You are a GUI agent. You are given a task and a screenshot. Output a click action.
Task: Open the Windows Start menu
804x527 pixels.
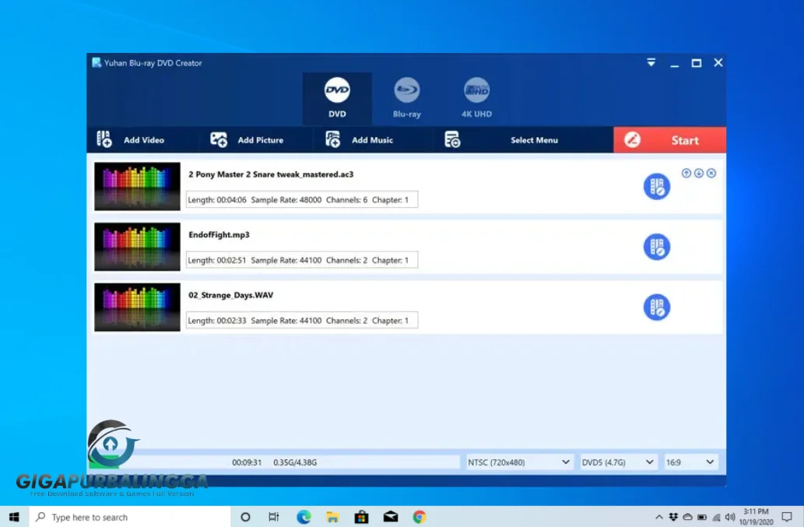(x=14, y=517)
